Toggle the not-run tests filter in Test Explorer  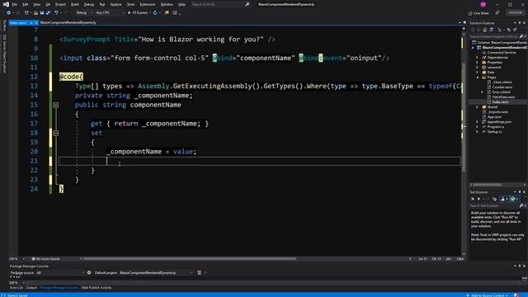pos(504,199)
